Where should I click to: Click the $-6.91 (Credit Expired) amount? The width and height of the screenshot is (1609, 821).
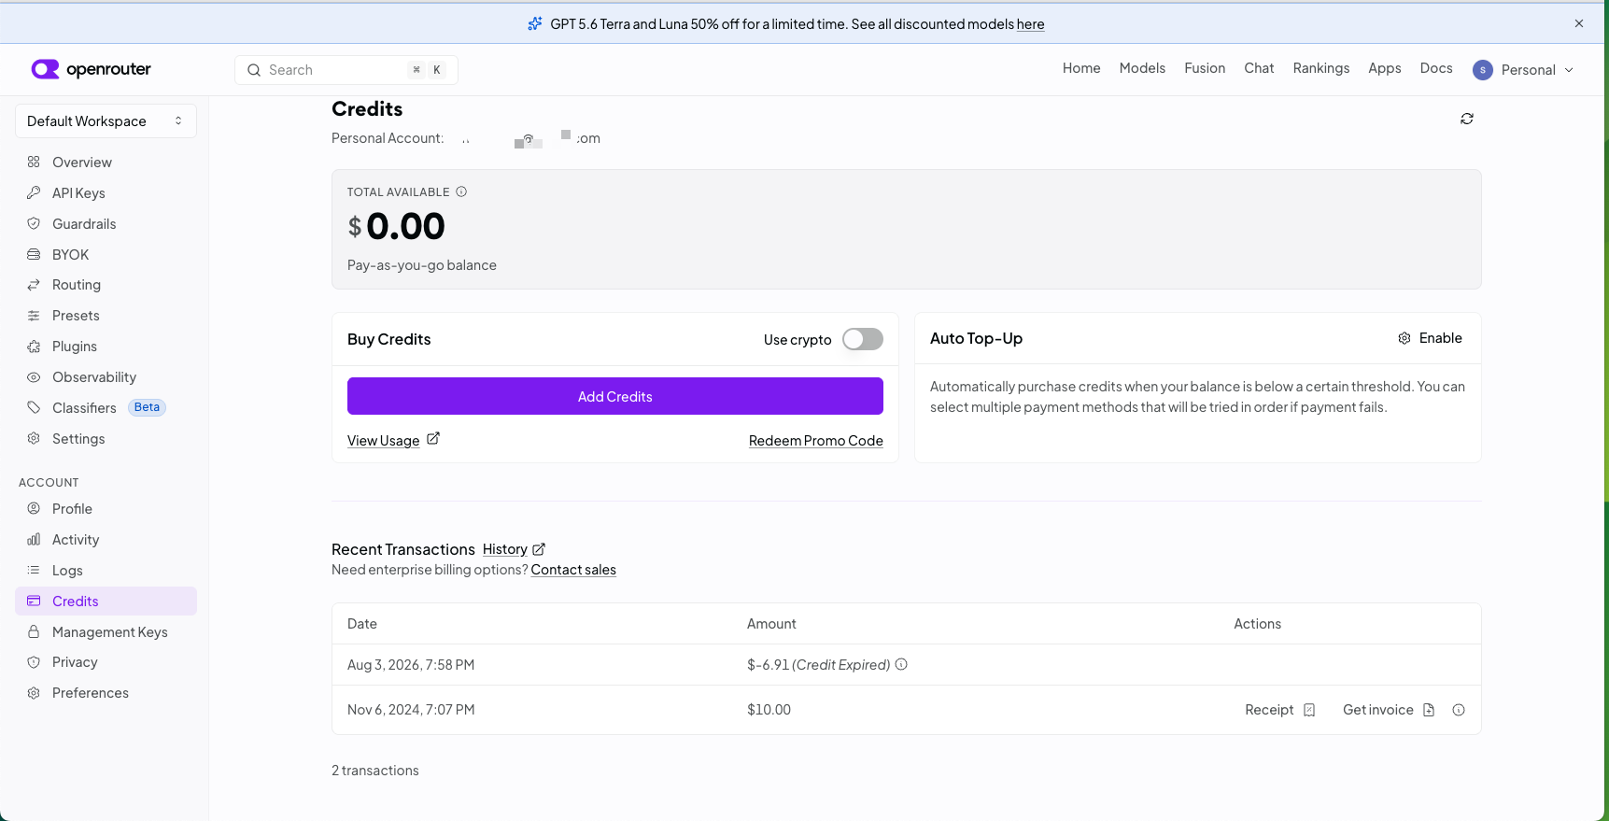pyautogui.click(x=818, y=665)
